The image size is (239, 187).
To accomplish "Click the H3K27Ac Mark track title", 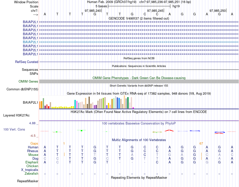I will (x=139, y=112).
